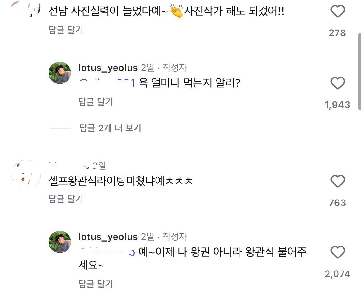Click the clapping hands emoji
The height and width of the screenshot is (297, 364).
(176, 12)
